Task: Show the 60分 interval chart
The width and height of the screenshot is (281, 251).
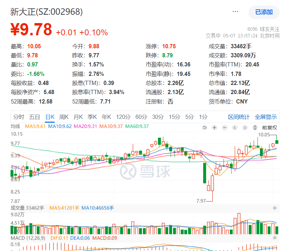Action: click(x=141, y=117)
